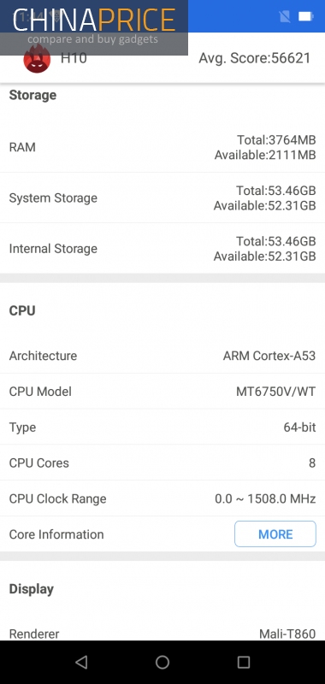Select the Internal Storage row

[162, 248]
